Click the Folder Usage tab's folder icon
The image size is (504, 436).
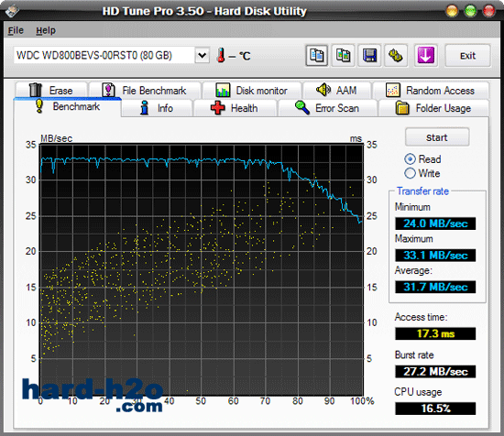[402, 108]
